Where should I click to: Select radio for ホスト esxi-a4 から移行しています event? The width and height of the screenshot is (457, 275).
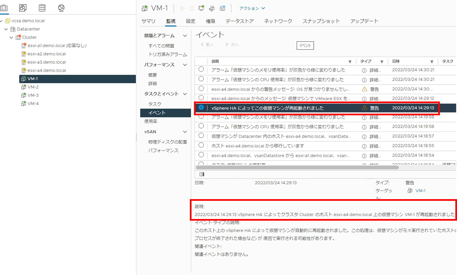tap(201, 145)
